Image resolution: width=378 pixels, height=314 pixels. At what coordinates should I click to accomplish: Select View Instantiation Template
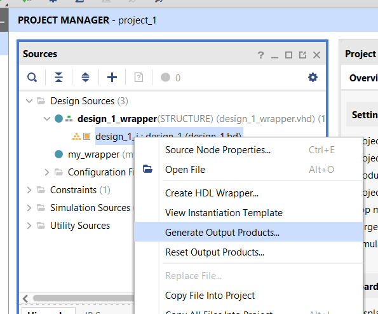click(248, 213)
